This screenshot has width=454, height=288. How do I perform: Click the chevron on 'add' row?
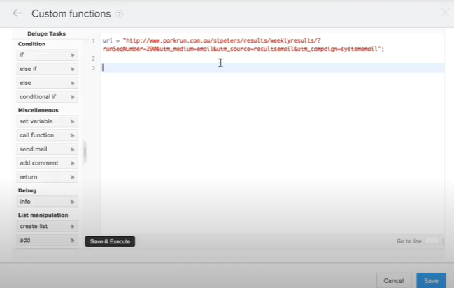[x=72, y=241]
